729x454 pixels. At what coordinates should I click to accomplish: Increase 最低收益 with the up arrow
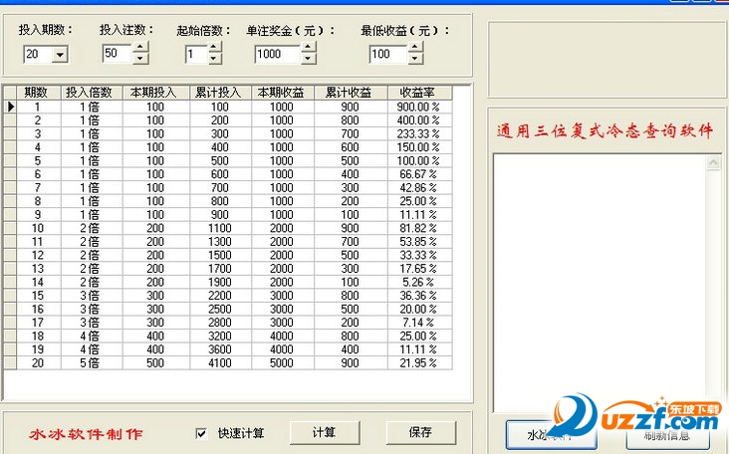coord(415,48)
